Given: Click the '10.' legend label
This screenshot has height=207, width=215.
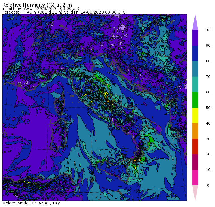Looking at the screenshot, I should pyautogui.click(x=209, y=170).
